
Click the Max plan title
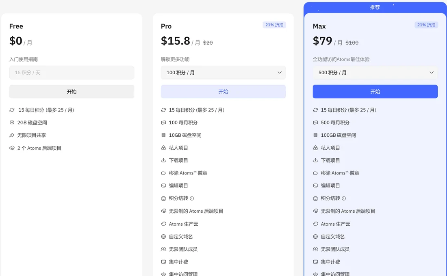(319, 26)
